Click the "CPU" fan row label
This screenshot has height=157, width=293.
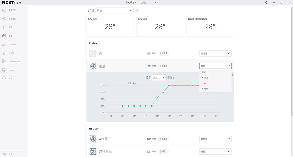pos(105,152)
